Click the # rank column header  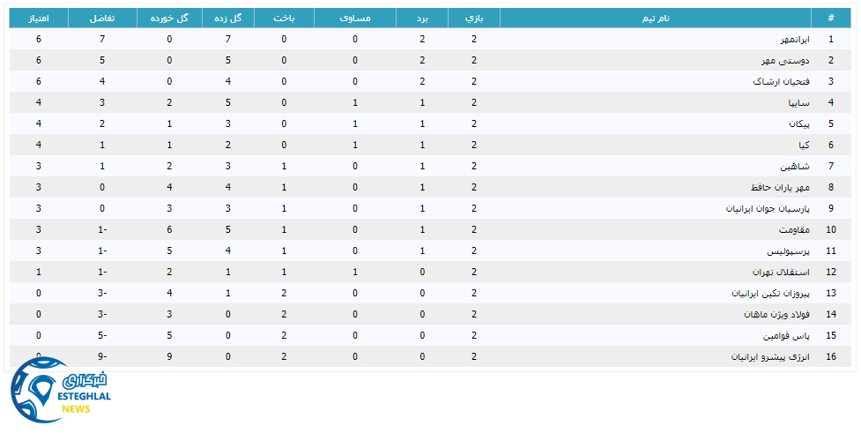(x=830, y=18)
